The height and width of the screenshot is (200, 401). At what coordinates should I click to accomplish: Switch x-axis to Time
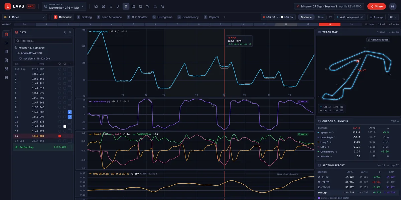click(320, 17)
